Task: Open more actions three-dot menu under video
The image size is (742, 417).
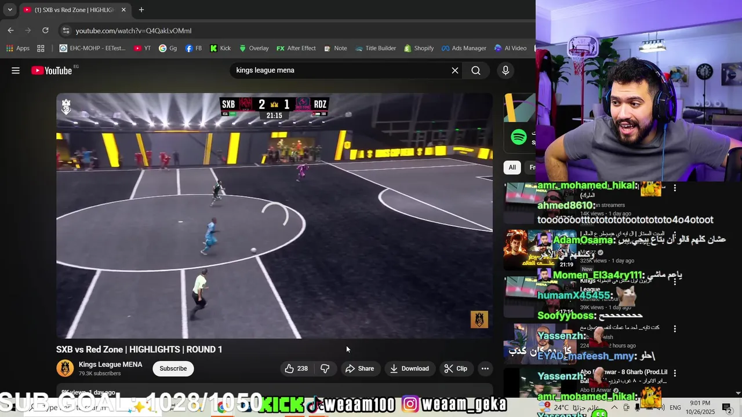Action: (x=485, y=368)
